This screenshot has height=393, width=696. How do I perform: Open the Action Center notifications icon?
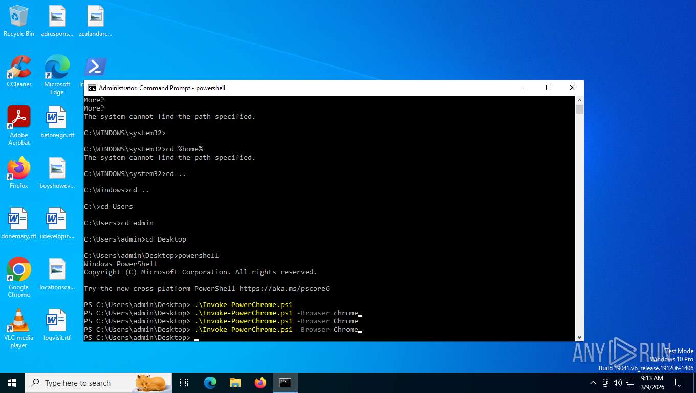click(x=679, y=383)
